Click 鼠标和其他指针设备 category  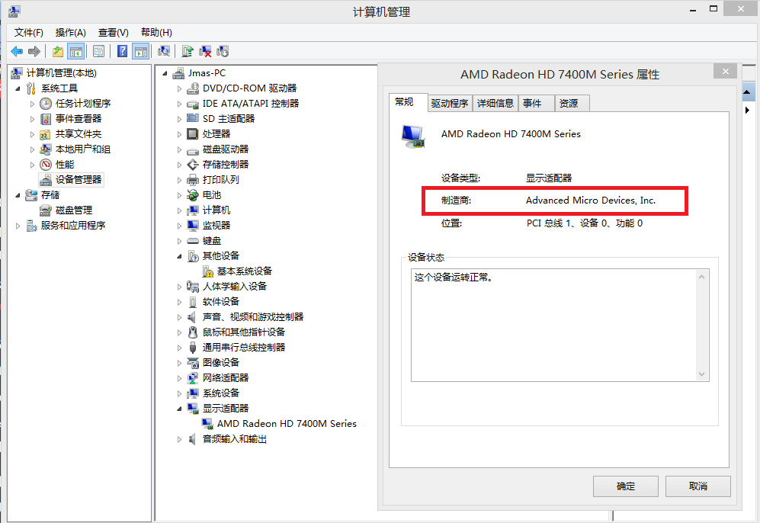243,332
